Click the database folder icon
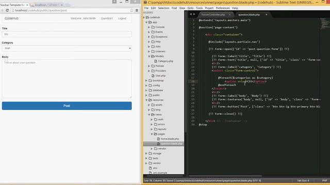 (x=150, y=90)
